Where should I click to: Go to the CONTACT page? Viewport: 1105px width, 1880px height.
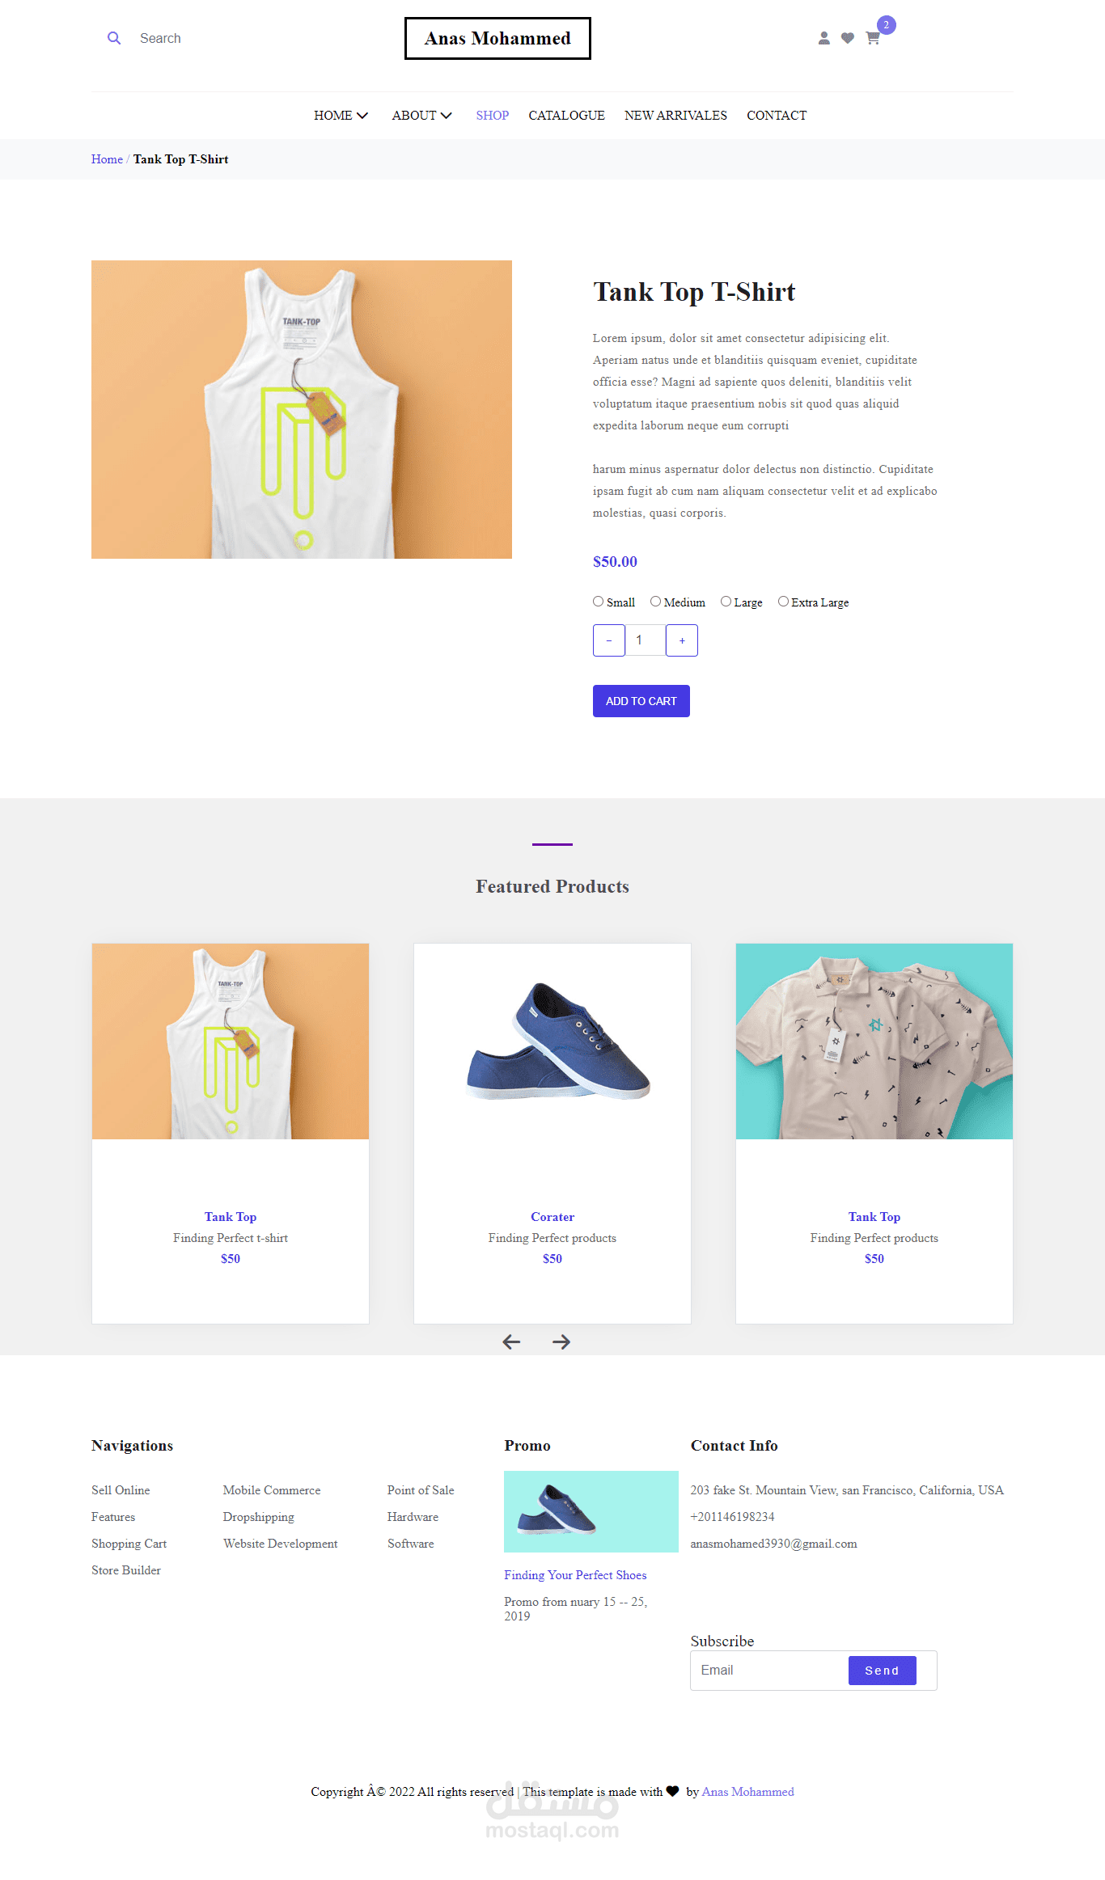tap(777, 116)
